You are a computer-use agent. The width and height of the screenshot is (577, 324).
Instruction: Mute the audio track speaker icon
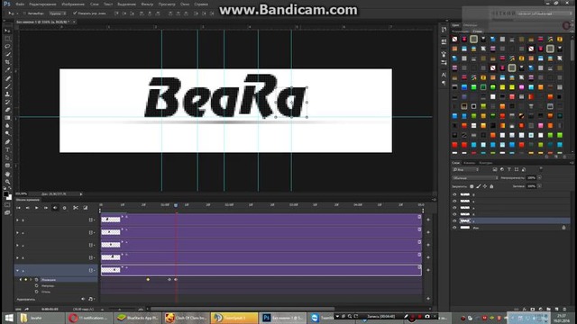coord(83,299)
